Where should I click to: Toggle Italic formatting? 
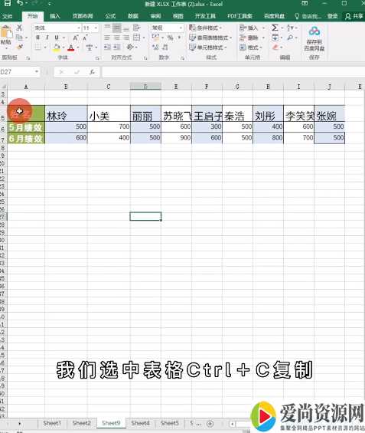47,38
